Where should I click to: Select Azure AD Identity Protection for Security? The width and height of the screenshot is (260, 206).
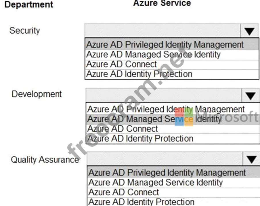tap(139, 74)
